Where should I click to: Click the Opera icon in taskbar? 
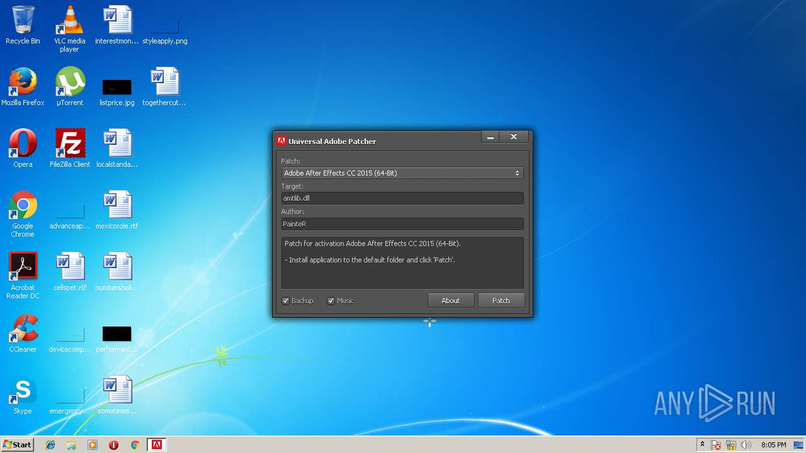(x=114, y=445)
